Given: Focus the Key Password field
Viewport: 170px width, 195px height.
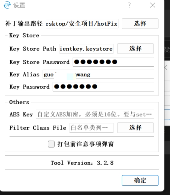Looking at the screenshot, I should click(103, 87).
